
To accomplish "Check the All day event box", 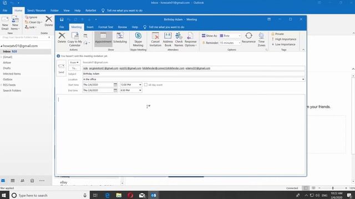I will tap(146, 85).
